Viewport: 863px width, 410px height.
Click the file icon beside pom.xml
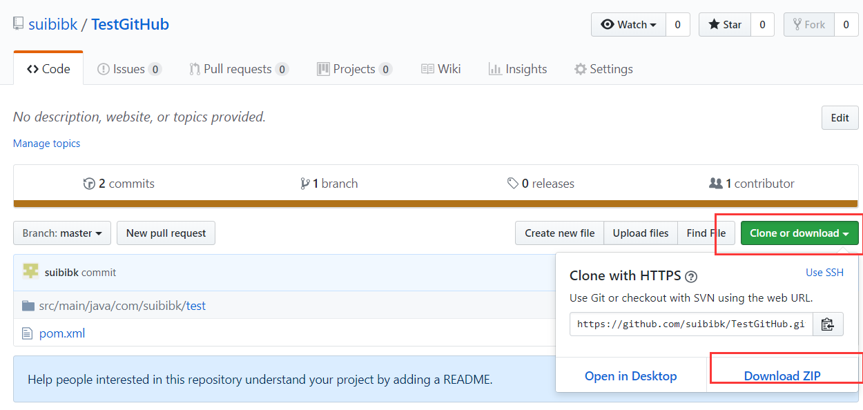point(28,333)
